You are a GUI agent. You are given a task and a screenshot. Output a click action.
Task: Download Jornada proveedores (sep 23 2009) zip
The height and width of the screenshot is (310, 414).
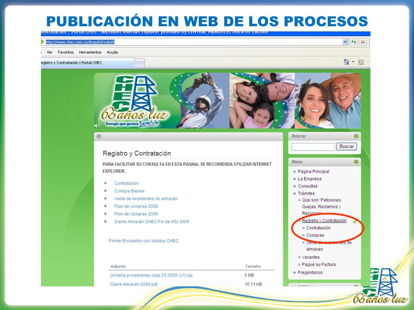tap(151, 275)
